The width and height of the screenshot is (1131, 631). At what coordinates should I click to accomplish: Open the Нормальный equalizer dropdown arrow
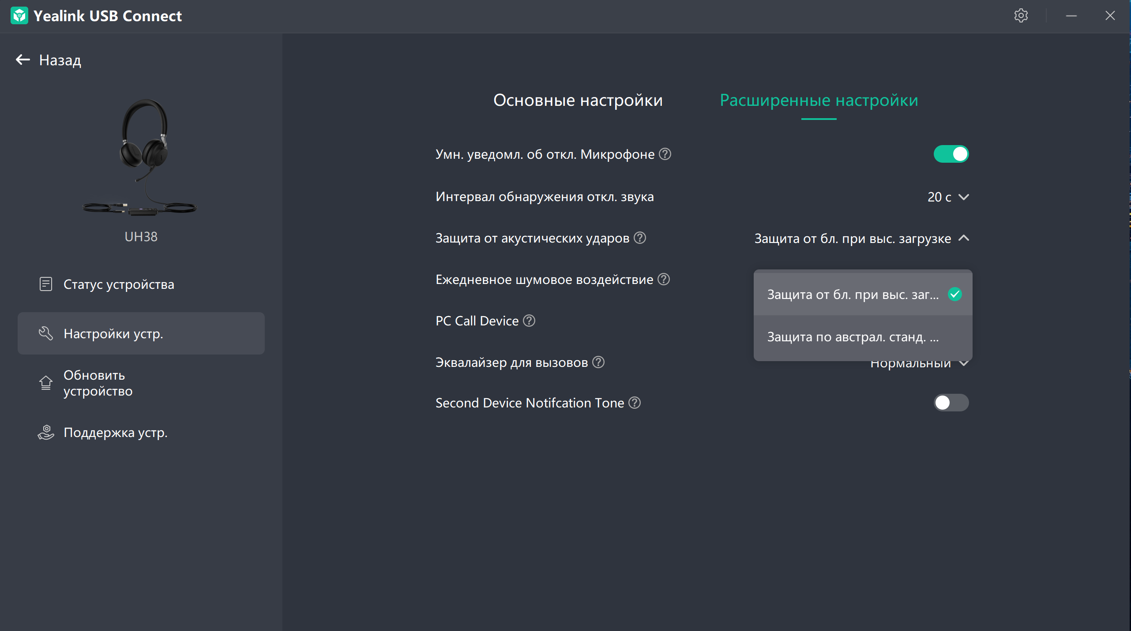coord(964,364)
